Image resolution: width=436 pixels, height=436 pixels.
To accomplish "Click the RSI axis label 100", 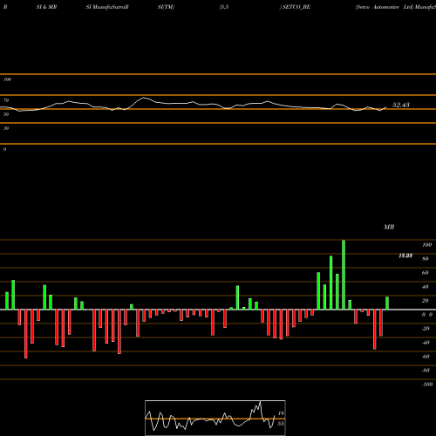I will pyautogui.click(x=8, y=79).
